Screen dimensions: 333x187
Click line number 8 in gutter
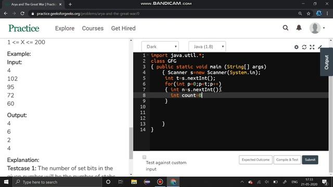point(144,95)
